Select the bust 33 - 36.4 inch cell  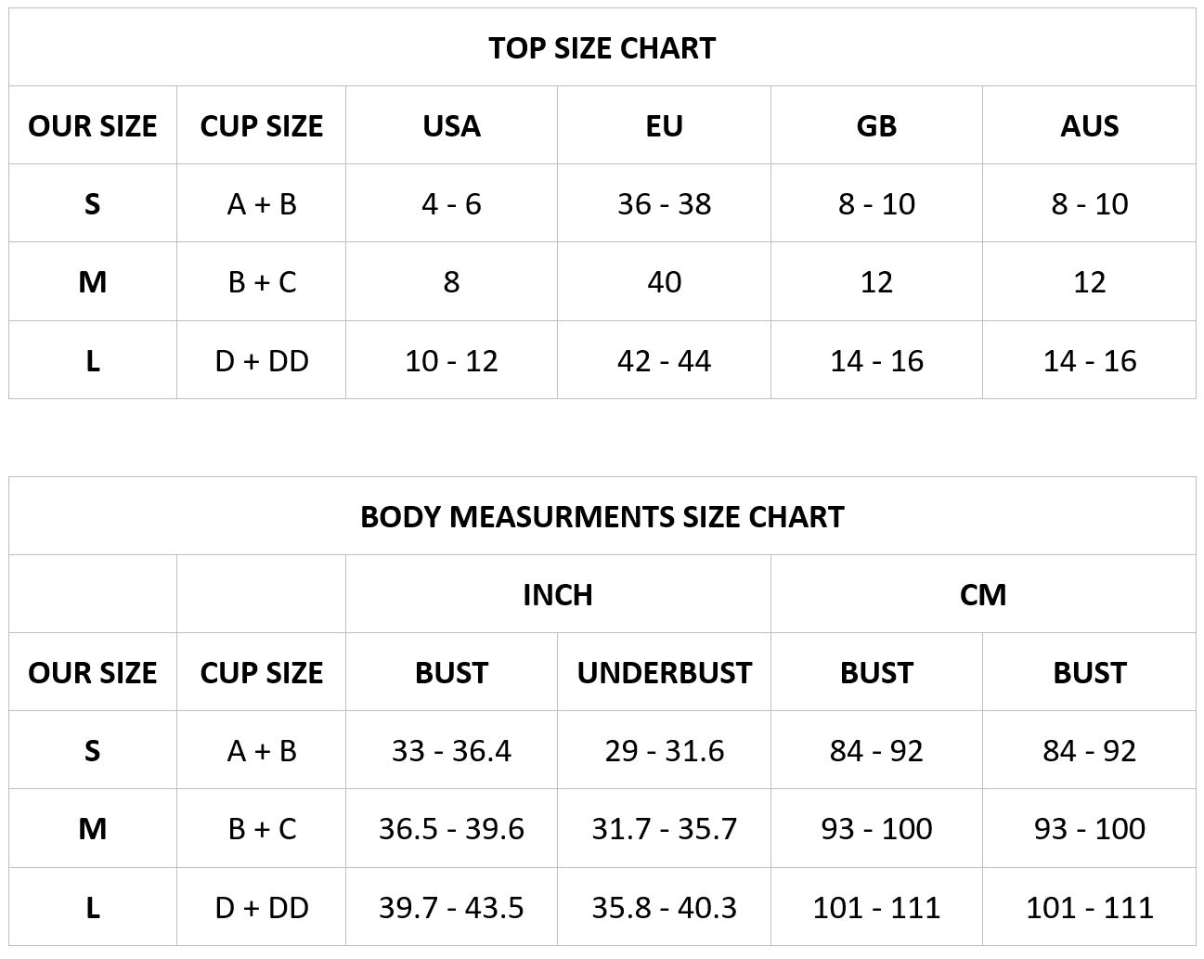coord(451,751)
